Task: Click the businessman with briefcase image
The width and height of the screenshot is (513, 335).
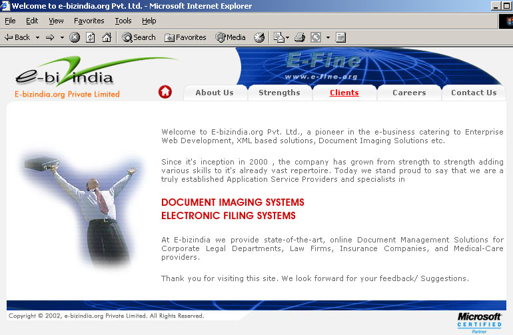Action: (x=82, y=212)
